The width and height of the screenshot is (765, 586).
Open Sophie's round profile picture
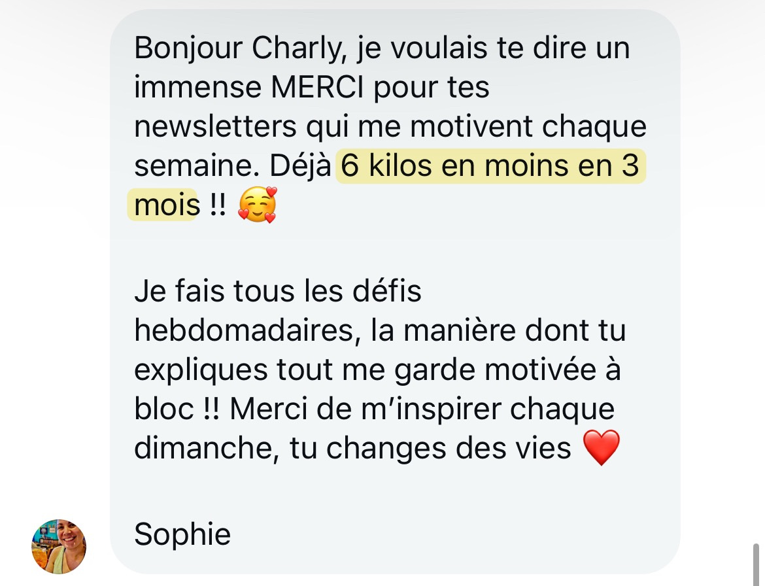pos(59,547)
